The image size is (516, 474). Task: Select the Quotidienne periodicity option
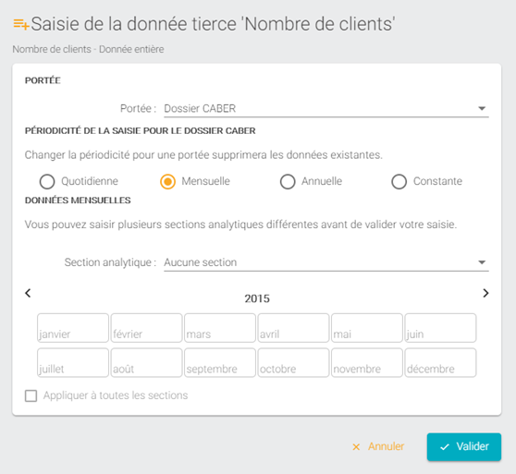(47, 181)
